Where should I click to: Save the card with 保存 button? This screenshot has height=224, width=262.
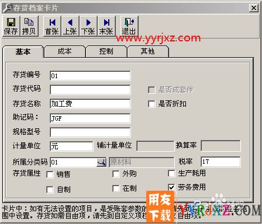click(11, 26)
